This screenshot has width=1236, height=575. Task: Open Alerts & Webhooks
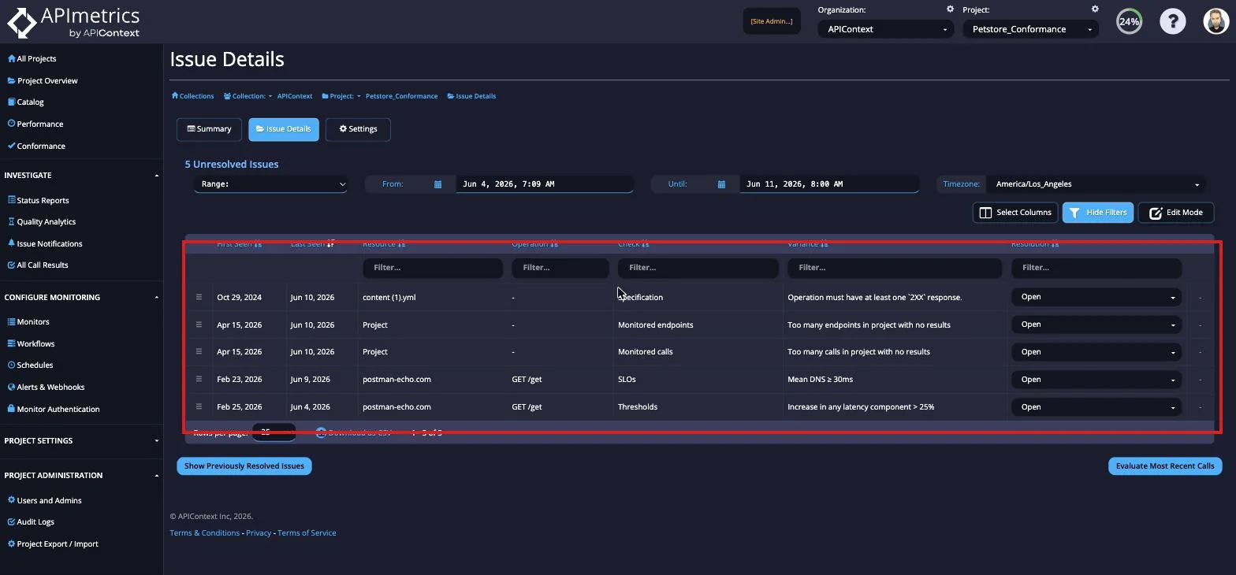point(46,387)
